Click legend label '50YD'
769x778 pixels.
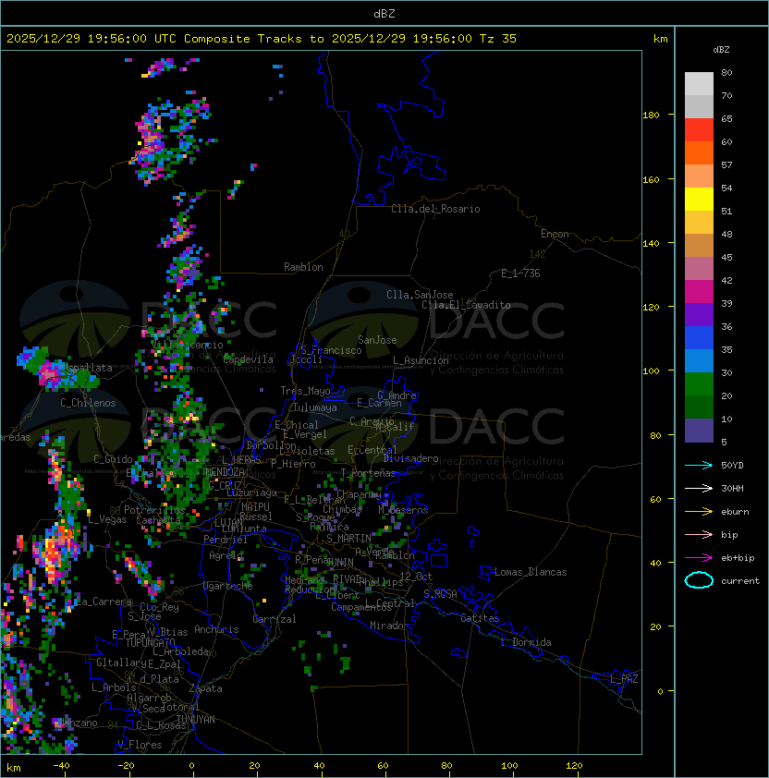tap(732, 465)
